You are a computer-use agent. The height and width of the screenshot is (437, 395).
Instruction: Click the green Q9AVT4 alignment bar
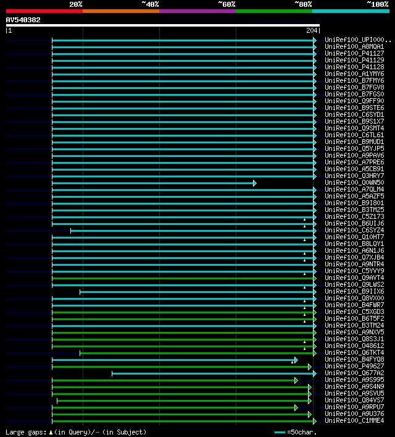pyautogui.click(x=183, y=278)
